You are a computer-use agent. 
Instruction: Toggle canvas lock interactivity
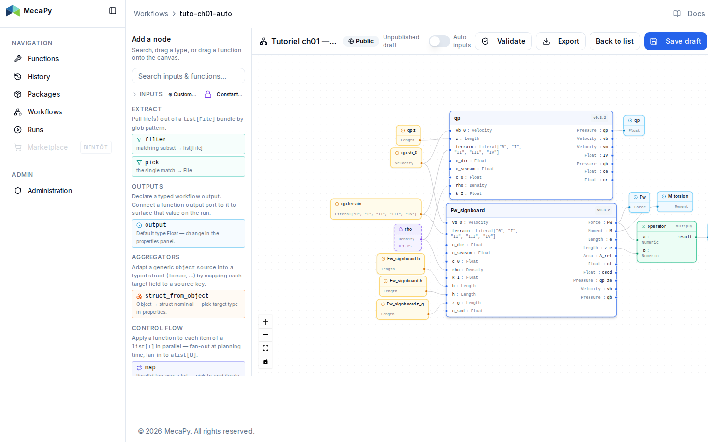tap(265, 361)
